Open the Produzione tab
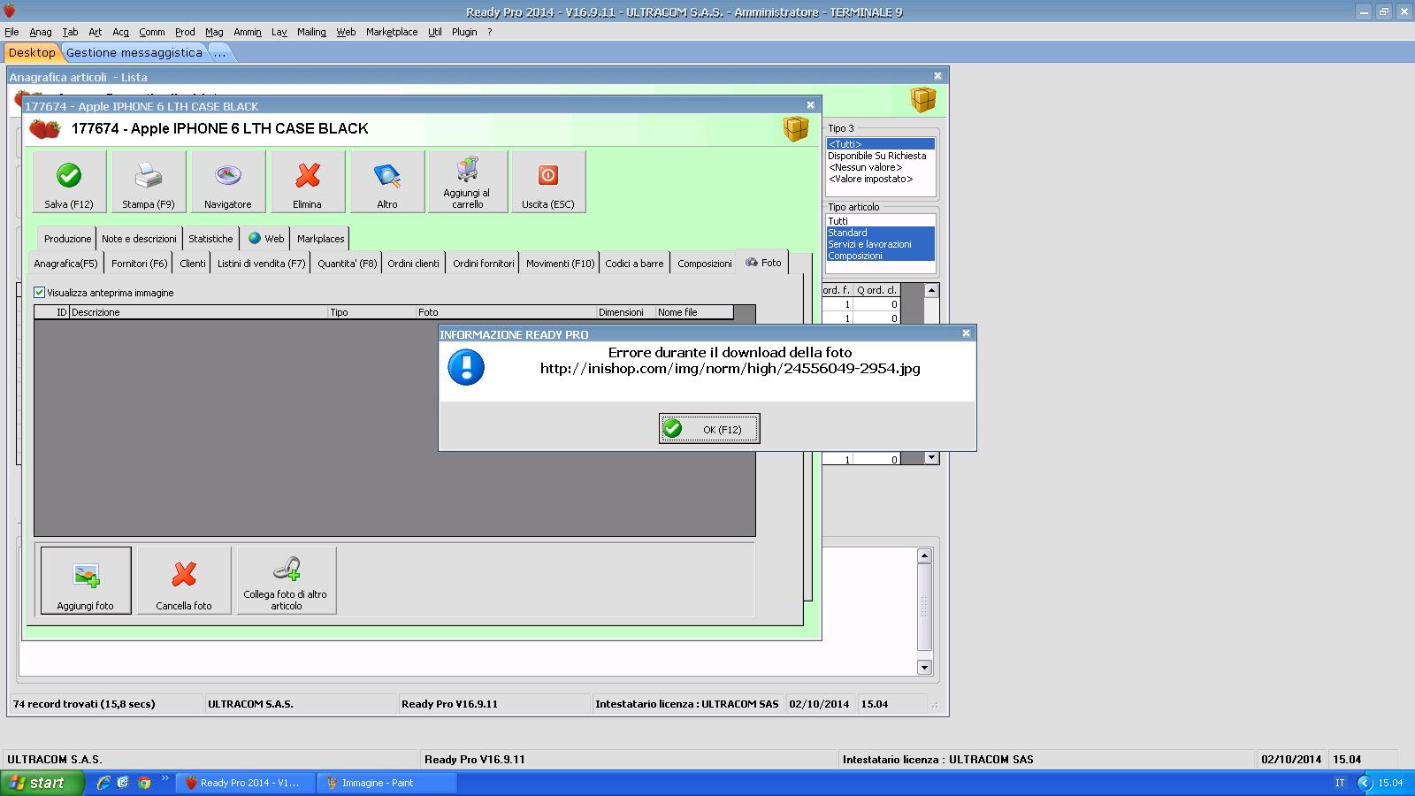The height and width of the screenshot is (796, 1415). click(68, 239)
